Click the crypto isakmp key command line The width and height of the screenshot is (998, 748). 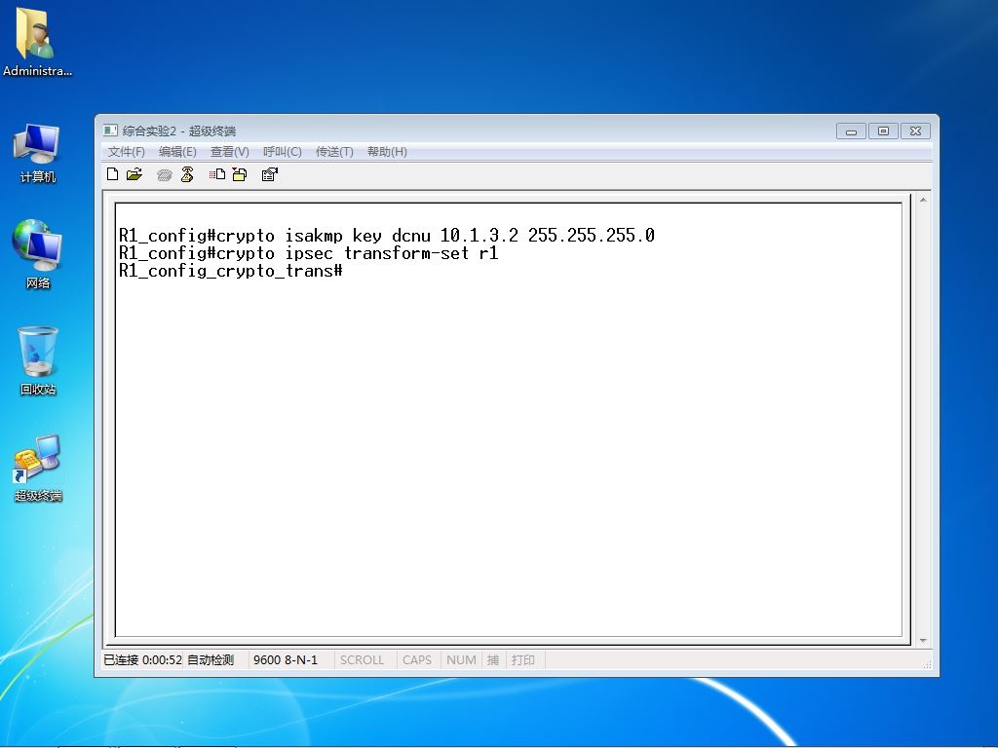(387, 236)
